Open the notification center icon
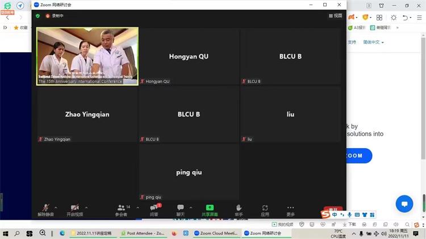This screenshot has width=426, height=239. point(416,233)
